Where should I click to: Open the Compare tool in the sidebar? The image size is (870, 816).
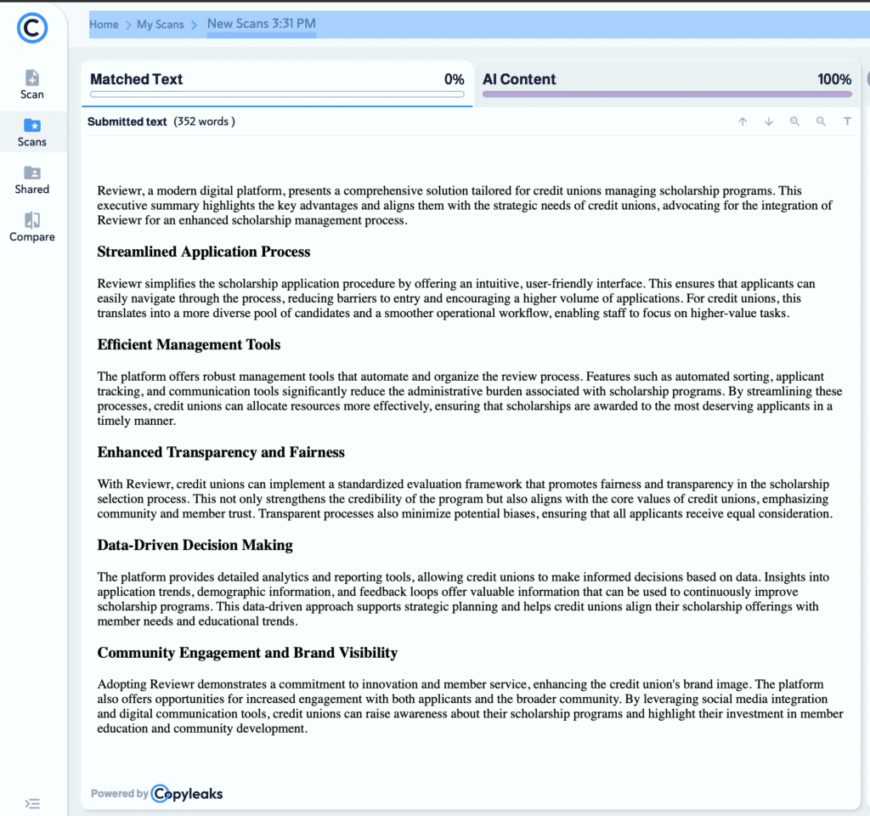32,227
